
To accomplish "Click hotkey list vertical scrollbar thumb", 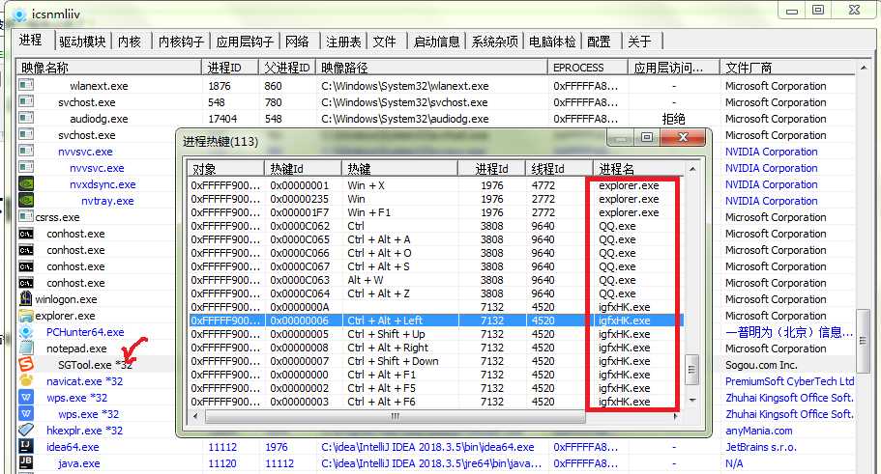I will (692, 369).
